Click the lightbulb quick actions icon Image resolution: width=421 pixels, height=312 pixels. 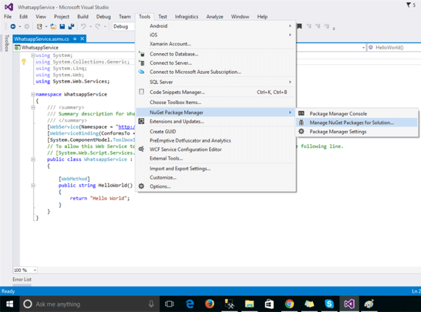coord(24,62)
